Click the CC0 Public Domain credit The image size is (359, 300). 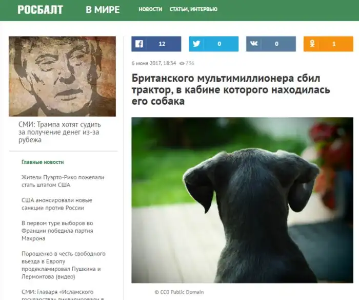(179, 292)
